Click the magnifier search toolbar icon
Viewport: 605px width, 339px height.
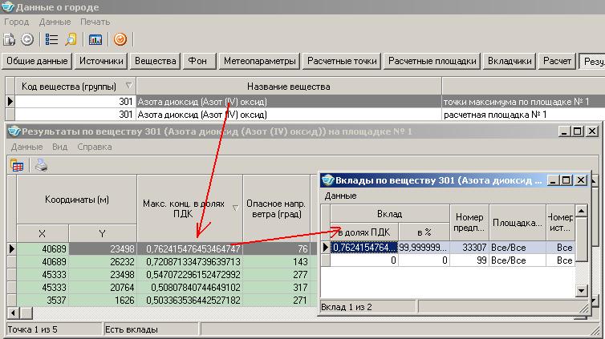pos(71,38)
